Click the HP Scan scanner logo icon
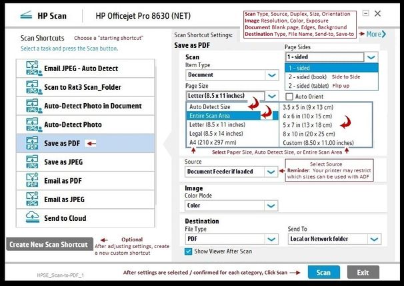This screenshot has width=404, height=286. 26,15
